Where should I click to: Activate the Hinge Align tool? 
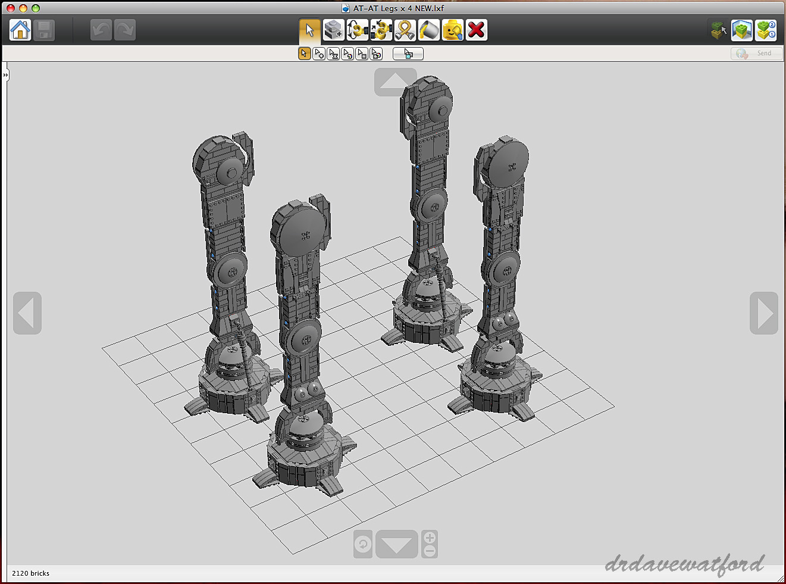pos(381,30)
